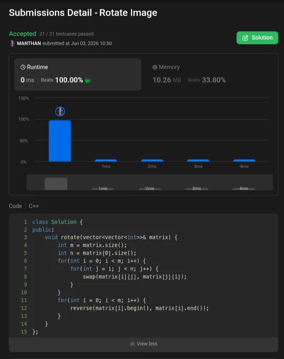Viewport: 284px width, 359px height.
Task: Click the avatar marker above tallest bar
Action: click(x=60, y=111)
